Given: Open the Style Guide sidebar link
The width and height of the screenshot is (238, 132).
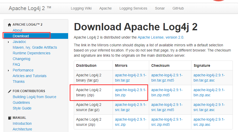Looking at the screenshot, I should (x=22, y=108).
